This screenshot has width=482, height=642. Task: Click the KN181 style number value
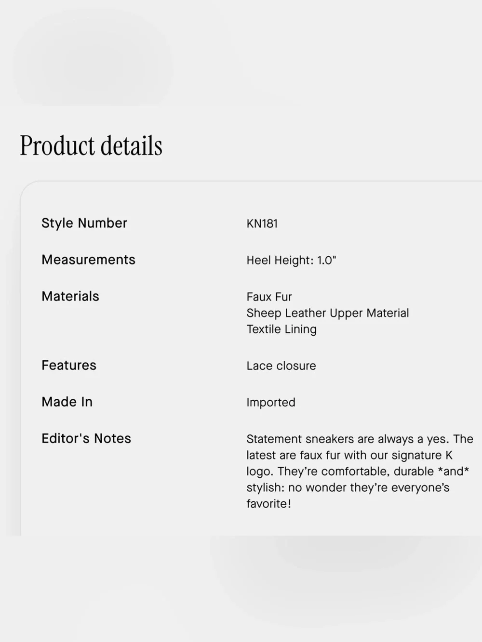[x=262, y=223]
